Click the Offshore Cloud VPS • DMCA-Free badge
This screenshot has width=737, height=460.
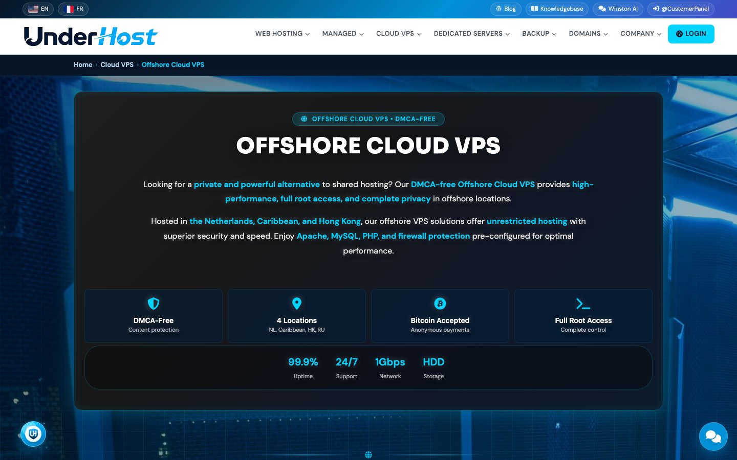tap(368, 119)
